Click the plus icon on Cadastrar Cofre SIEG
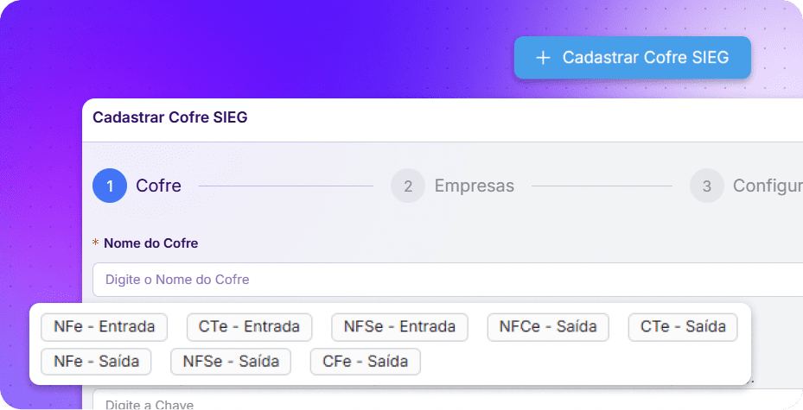This screenshot has height=410, width=803. [x=543, y=58]
